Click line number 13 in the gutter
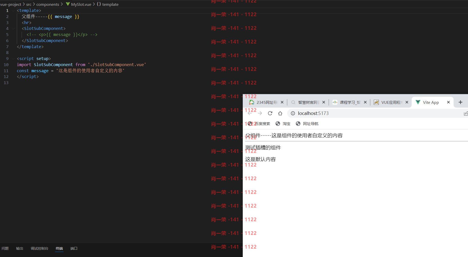 (x=6, y=83)
